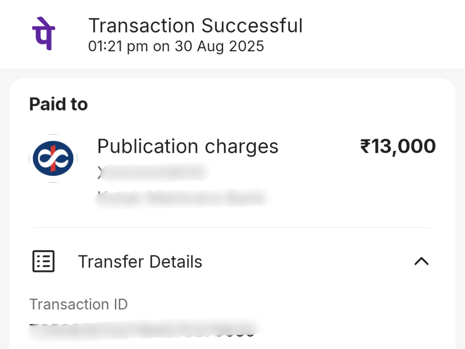Select the Transaction ID label
Viewport: 465px width, 349px height.
[x=78, y=304]
